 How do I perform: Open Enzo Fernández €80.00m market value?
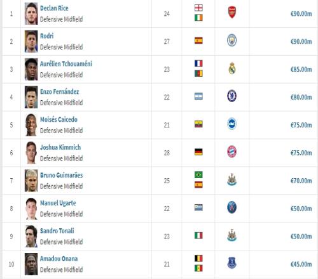pos(301,97)
